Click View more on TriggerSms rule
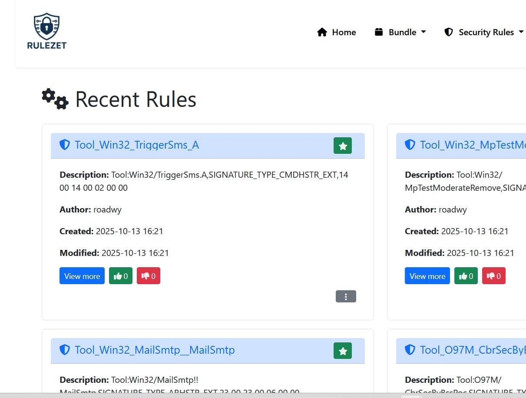This screenshot has height=398, width=526. click(82, 276)
